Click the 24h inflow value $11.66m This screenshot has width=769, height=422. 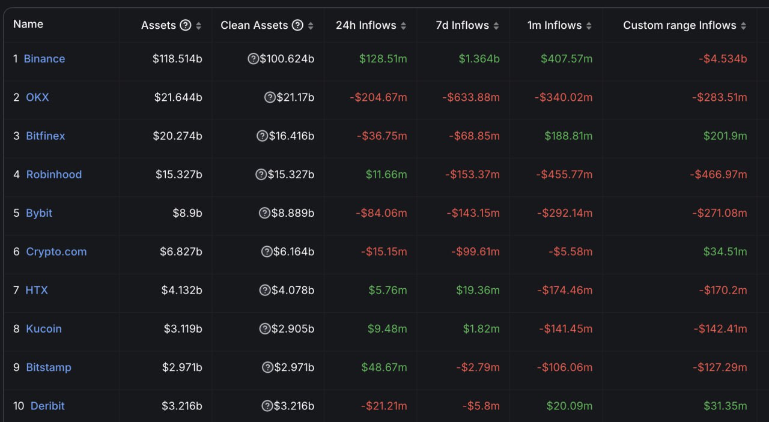click(x=386, y=175)
